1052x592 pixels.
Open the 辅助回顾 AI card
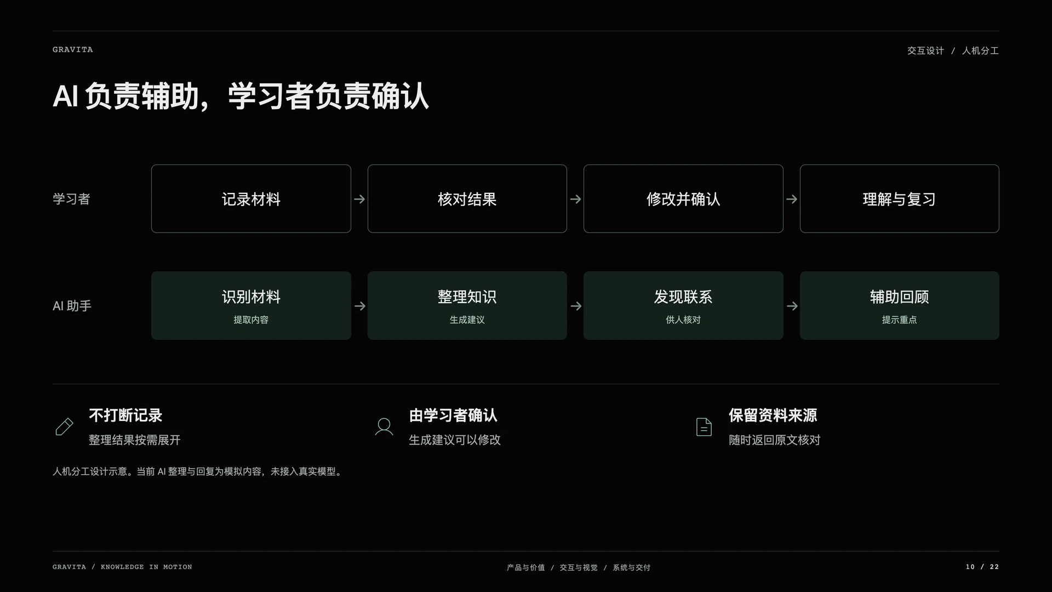(x=900, y=306)
